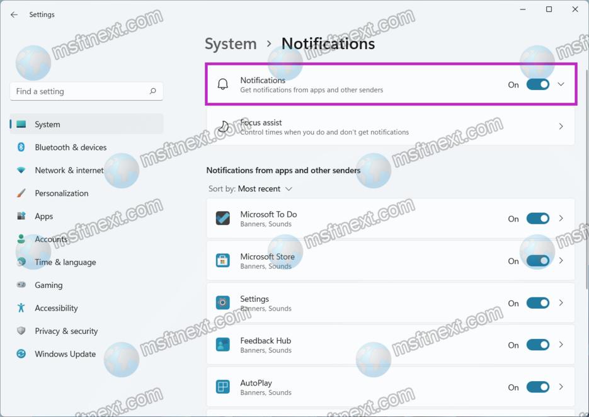Open Personalization in the sidebar
This screenshot has height=417, width=589.
pyautogui.click(x=61, y=193)
